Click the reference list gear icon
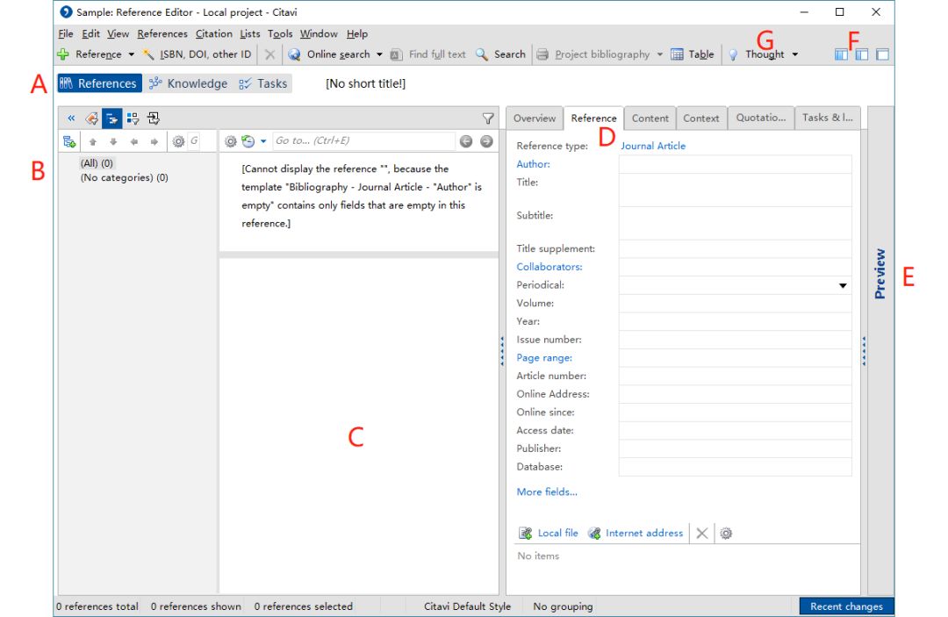 (230, 141)
